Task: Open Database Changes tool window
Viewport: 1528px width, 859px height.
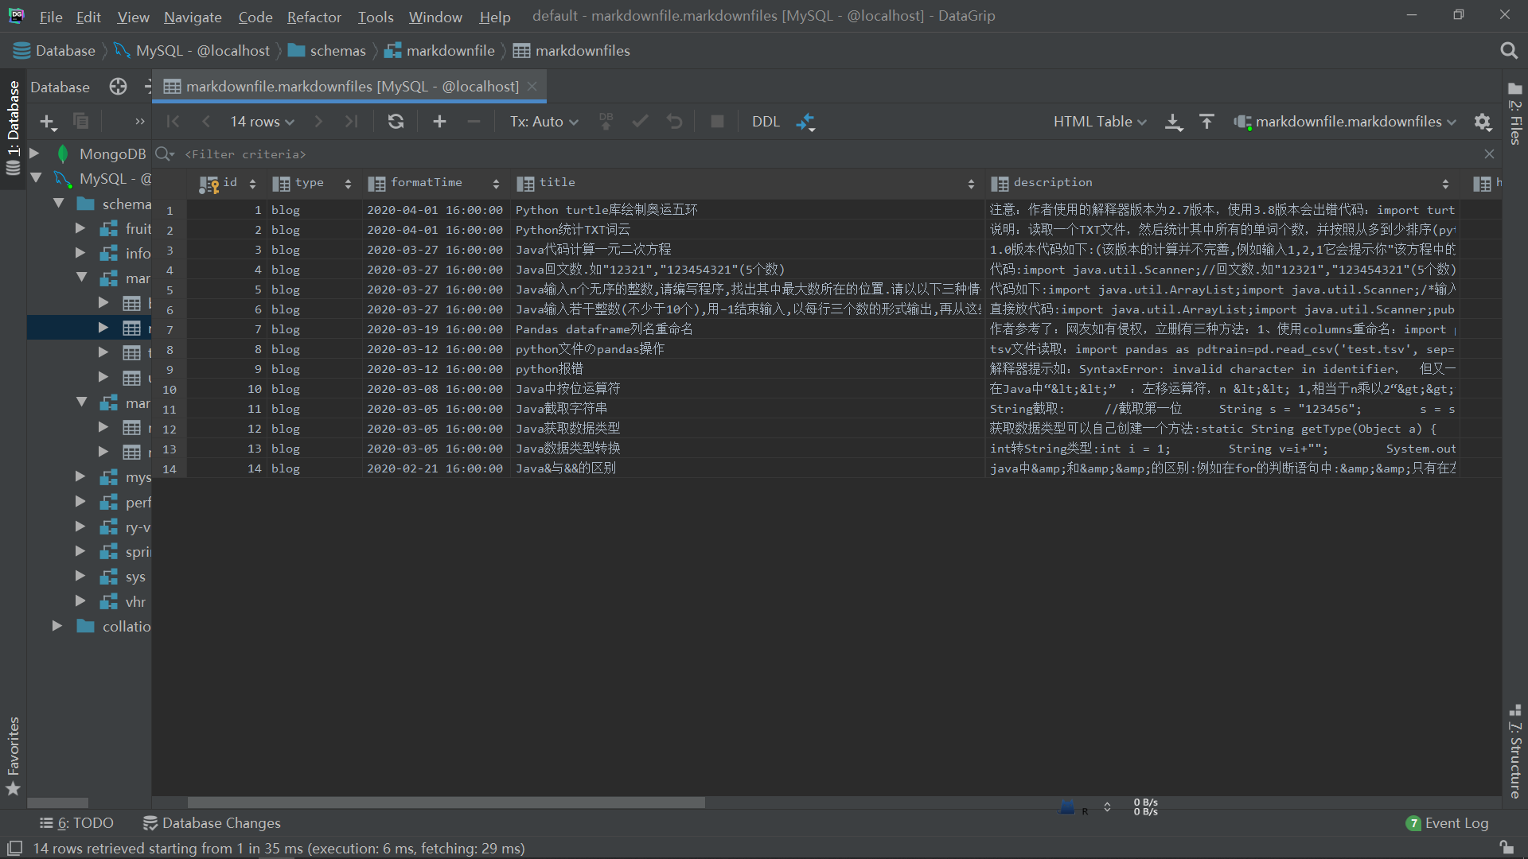Action: (x=211, y=823)
